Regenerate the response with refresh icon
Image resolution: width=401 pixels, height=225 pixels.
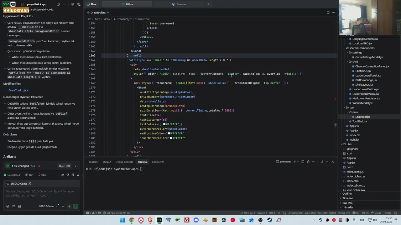[x=78, y=175]
